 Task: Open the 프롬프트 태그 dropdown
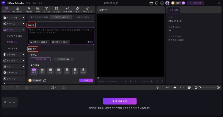point(60,42)
